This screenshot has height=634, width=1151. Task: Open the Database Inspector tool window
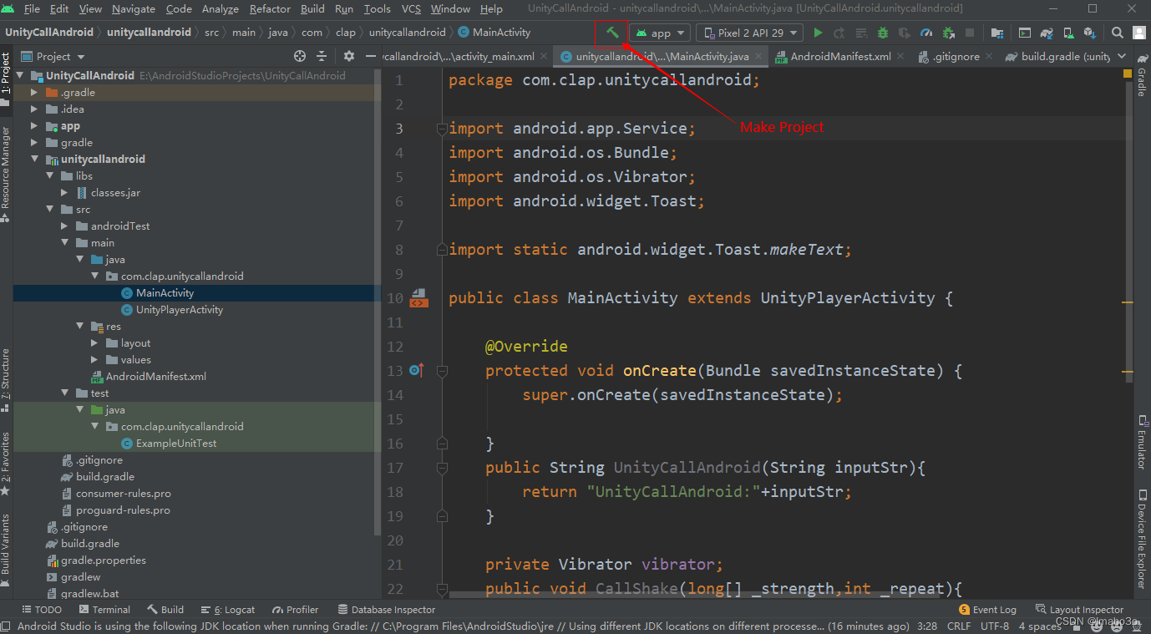(x=385, y=610)
